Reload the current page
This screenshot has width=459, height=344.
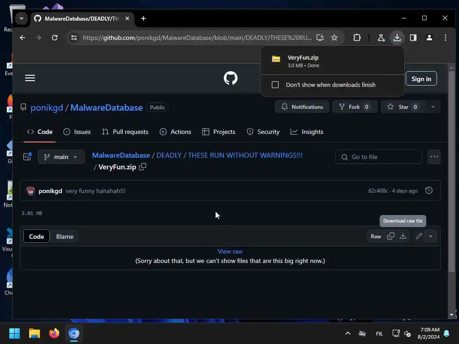point(55,38)
